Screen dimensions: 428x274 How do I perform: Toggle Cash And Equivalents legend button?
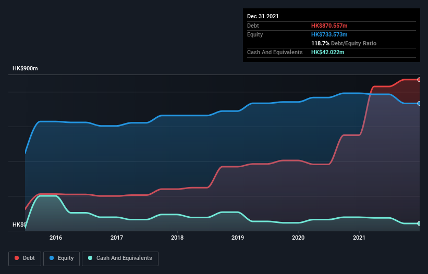point(120,258)
